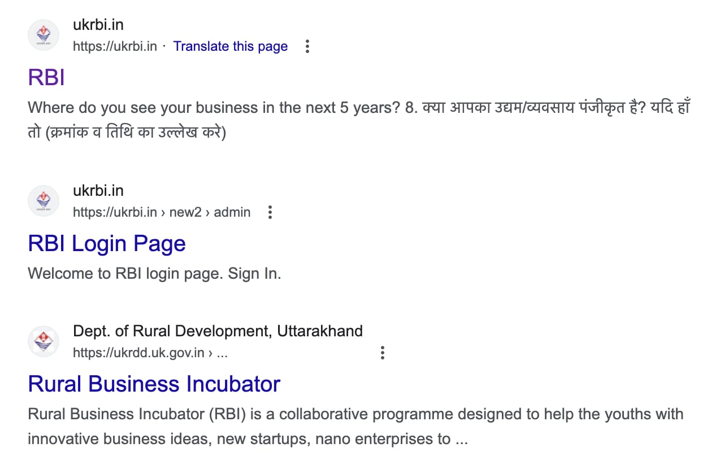This screenshot has width=720, height=465.
Task: Open the three-dot menu for the RBI result
Action: pos(307,47)
